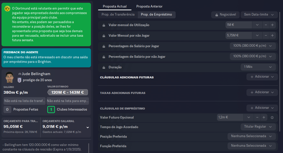Click the transfer-list status box

(24, 101)
